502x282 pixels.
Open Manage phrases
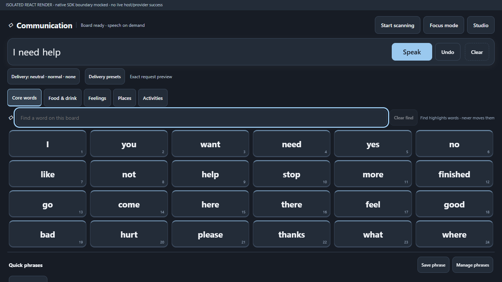473,265
